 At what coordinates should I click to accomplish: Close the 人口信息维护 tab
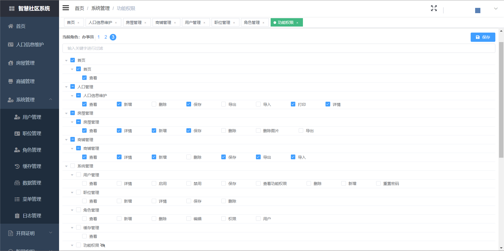tap(116, 23)
